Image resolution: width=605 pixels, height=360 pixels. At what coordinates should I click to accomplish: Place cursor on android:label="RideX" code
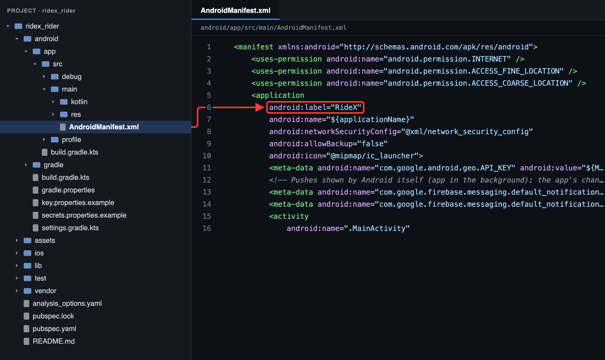315,107
